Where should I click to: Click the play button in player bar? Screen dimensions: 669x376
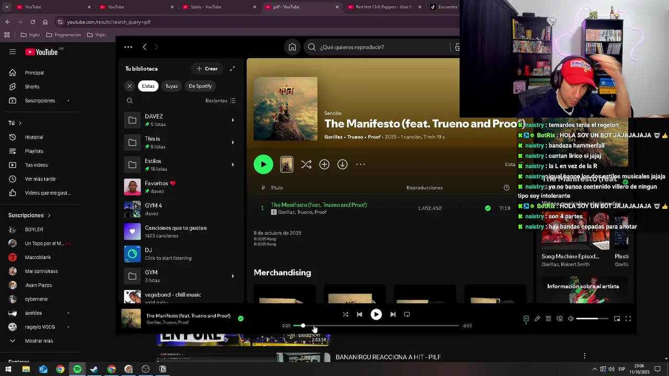(x=376, y=314)
